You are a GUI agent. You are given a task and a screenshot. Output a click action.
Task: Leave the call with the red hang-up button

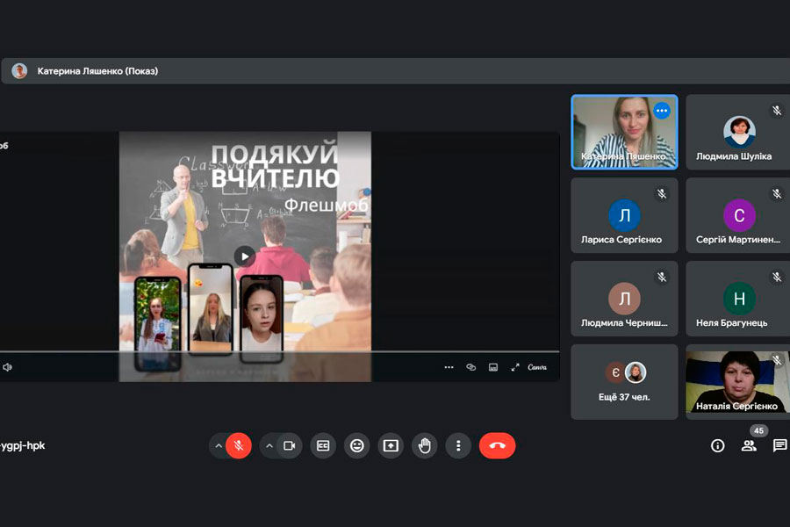(x=497, y=445)
